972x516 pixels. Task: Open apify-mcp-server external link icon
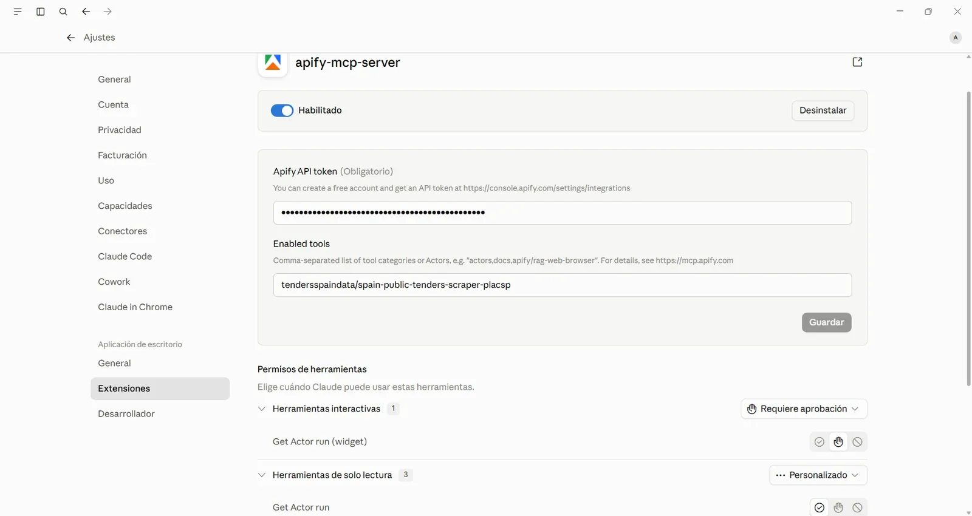(857, 62)
